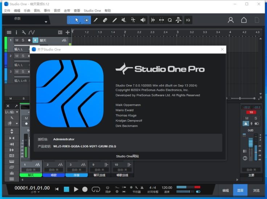Open the 帮助 menu

[108, 11]
